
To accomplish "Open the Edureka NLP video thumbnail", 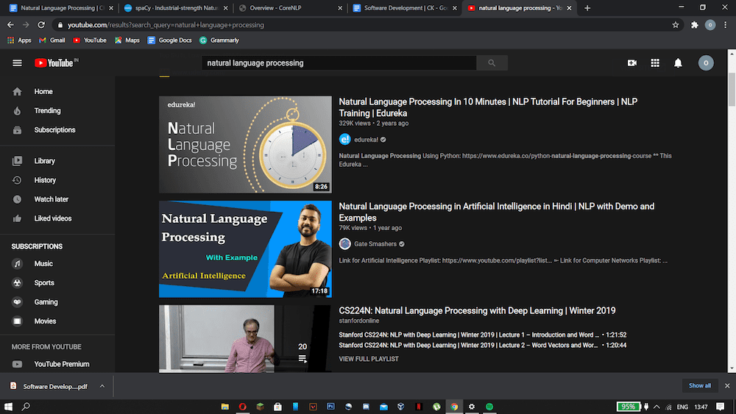I will pos(245,144).
